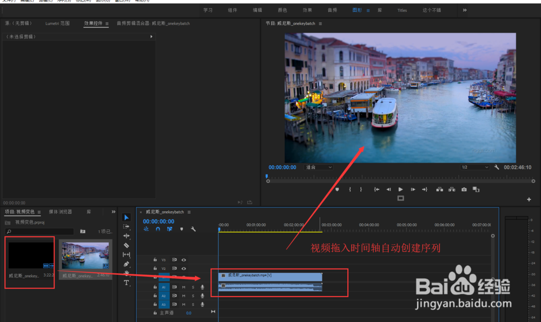Screen dimensions: 541x322
Task: Toggle linked selection in timeline
Action: (170, 229)
